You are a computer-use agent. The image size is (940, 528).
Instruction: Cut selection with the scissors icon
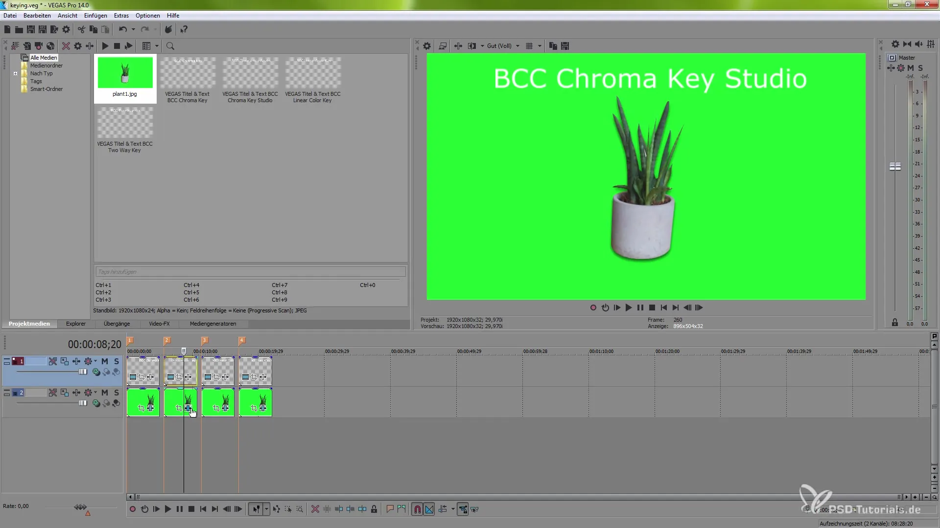pyautogui.click(x=81, y=30)
